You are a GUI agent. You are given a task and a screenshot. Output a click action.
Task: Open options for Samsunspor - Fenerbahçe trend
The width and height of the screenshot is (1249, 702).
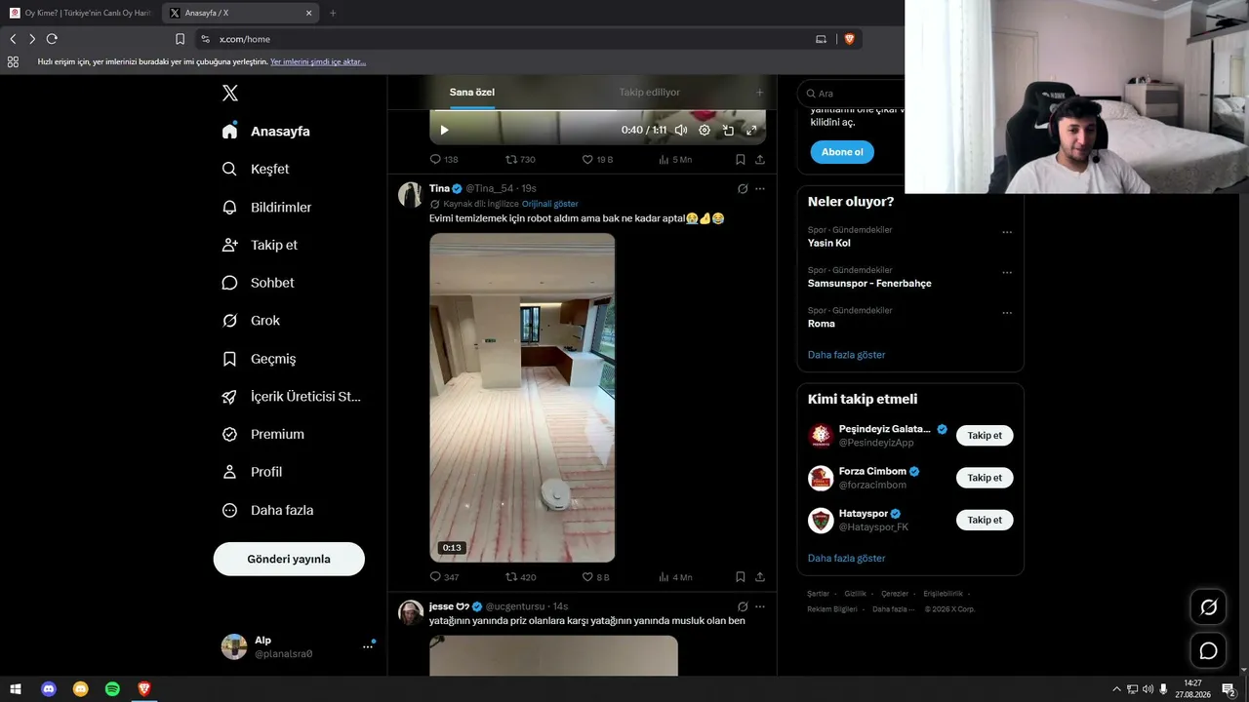tap(1007, 272)
